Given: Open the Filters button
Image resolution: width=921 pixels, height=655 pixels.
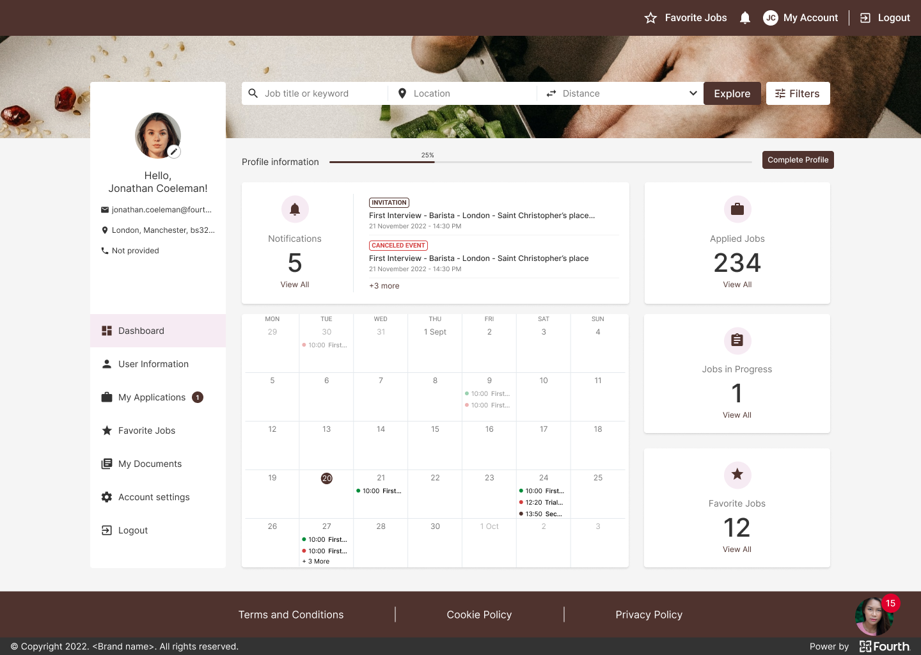Looking at the screenshot, I should [x=798, y=93].
